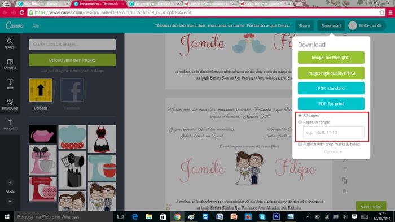Enable Publish with crop marks & bleed

pos(300,144)
